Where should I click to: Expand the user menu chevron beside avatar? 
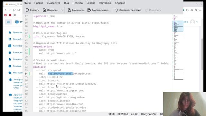[197, 22]
